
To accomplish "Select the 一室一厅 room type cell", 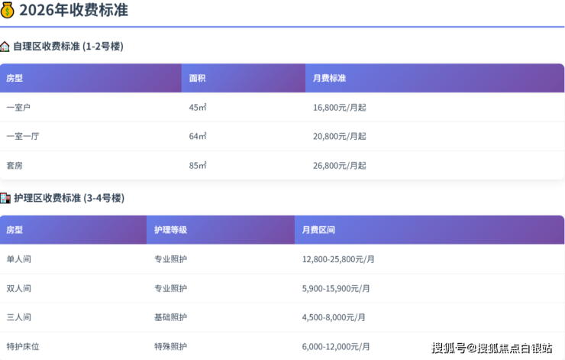I will tap(23, 136).
